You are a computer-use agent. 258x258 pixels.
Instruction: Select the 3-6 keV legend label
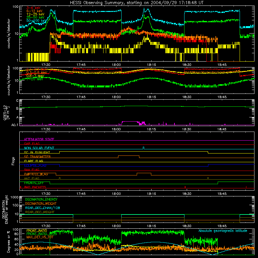coord(33,8)
